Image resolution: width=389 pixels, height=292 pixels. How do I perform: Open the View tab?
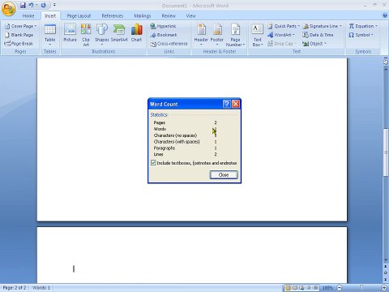pos(190,16)
